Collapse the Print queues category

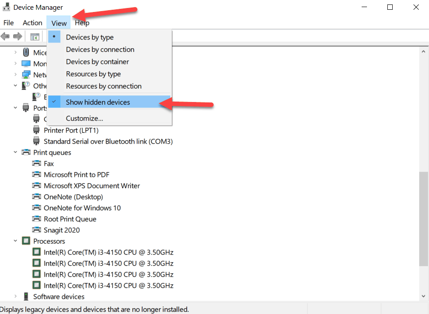coord(16,153)
